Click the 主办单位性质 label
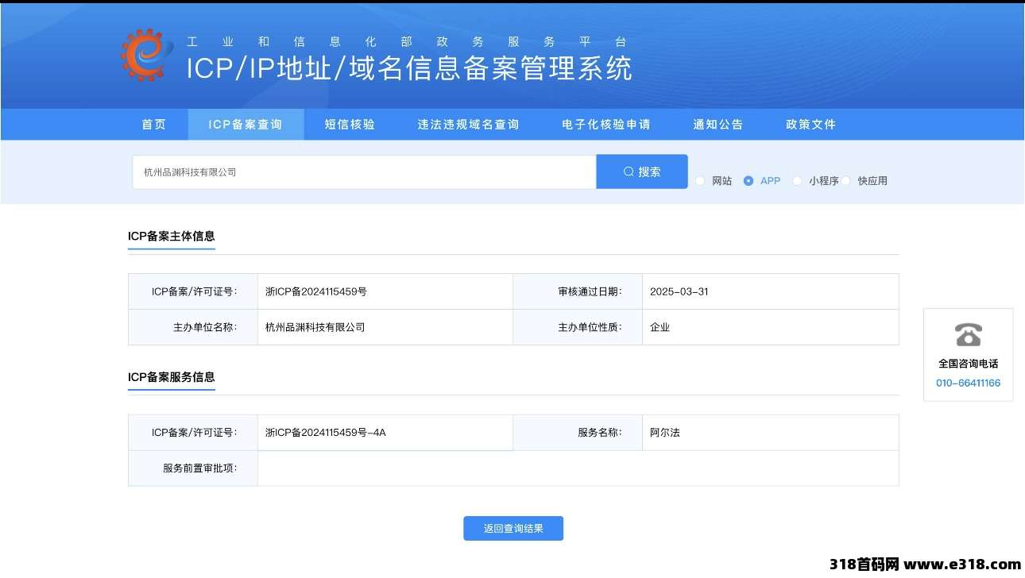This screenshot has height=578, width=1025. point(590,327)
